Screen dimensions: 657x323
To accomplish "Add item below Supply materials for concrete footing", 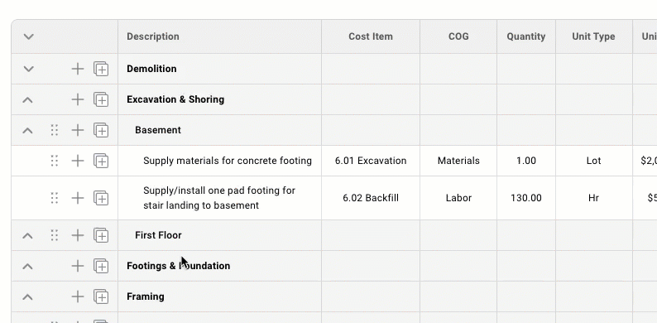I will 78,161.
